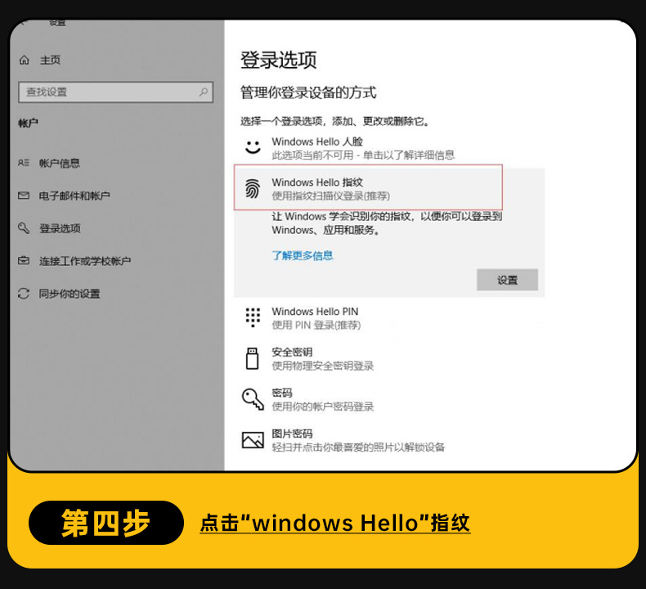
Task: Click the 帐户信息 person icon
Action: coord(24,163)
